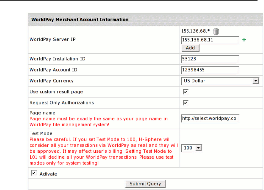Screen dimensions: 264x190
Task: Delete the 155.136.68.* server IP entry
Action: [216, 31]
